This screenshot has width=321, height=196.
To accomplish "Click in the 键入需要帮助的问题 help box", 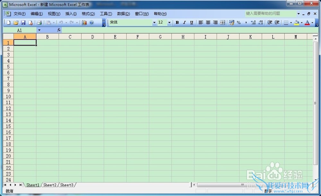I will 271,13.
